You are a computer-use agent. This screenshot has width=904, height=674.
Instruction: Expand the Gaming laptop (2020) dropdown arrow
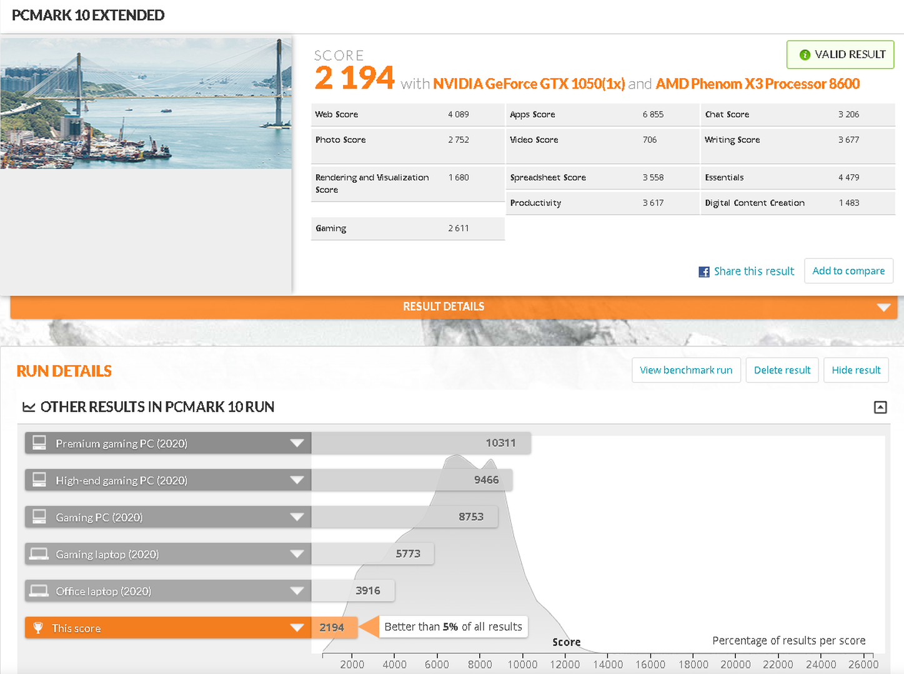click(297, 554)
